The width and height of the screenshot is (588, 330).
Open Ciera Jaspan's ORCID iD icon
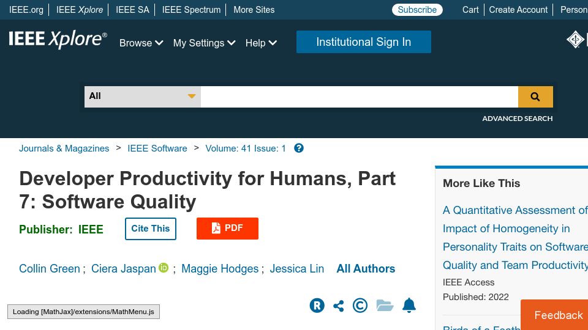[164, 268]
